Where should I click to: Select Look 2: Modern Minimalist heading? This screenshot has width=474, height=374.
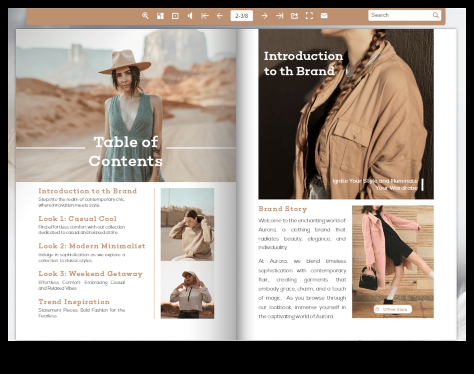92,246
